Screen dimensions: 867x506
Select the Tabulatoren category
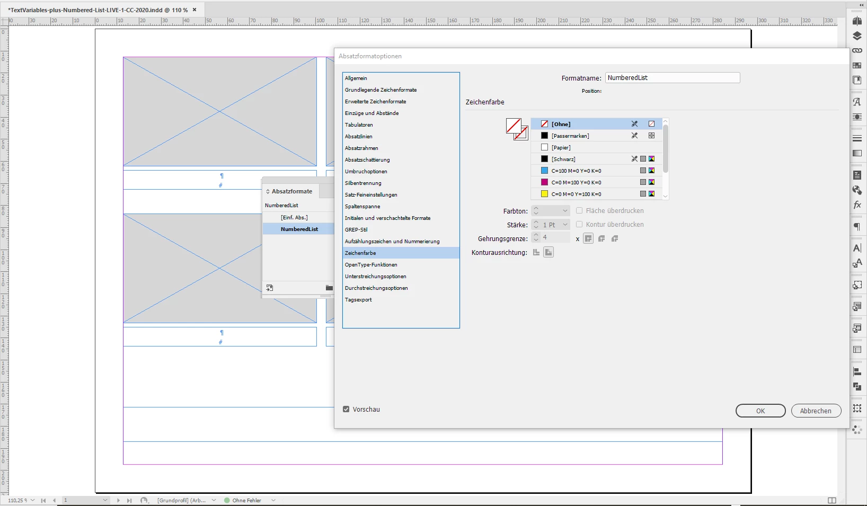pyautogui.click(x=401, y=125)
